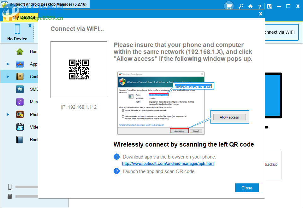
Task: Click the QR code image
Action: click(79, 69)
